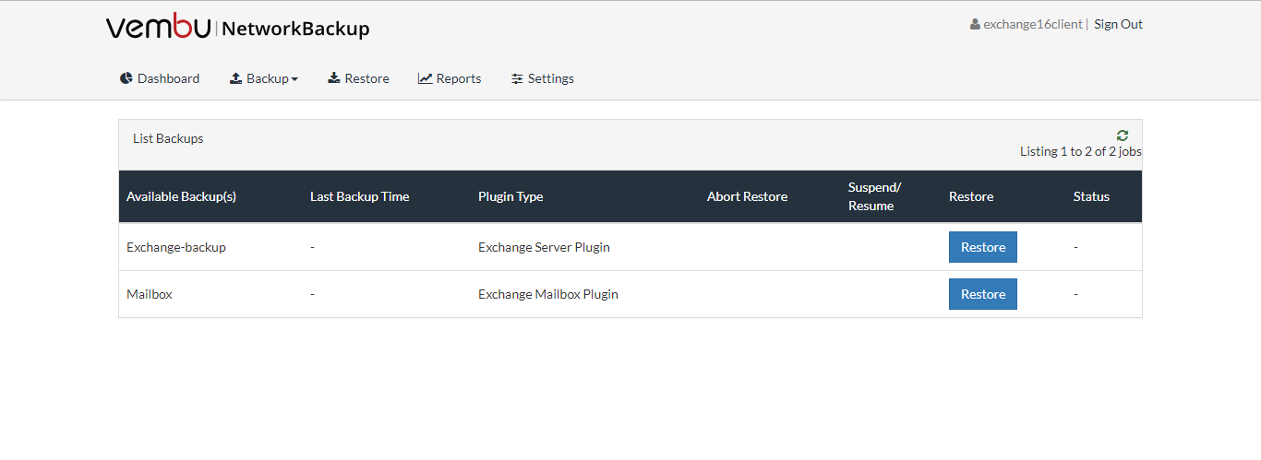Restore the Mailbox backup job
Screen dimensions: 1261x460
(983, 294)
